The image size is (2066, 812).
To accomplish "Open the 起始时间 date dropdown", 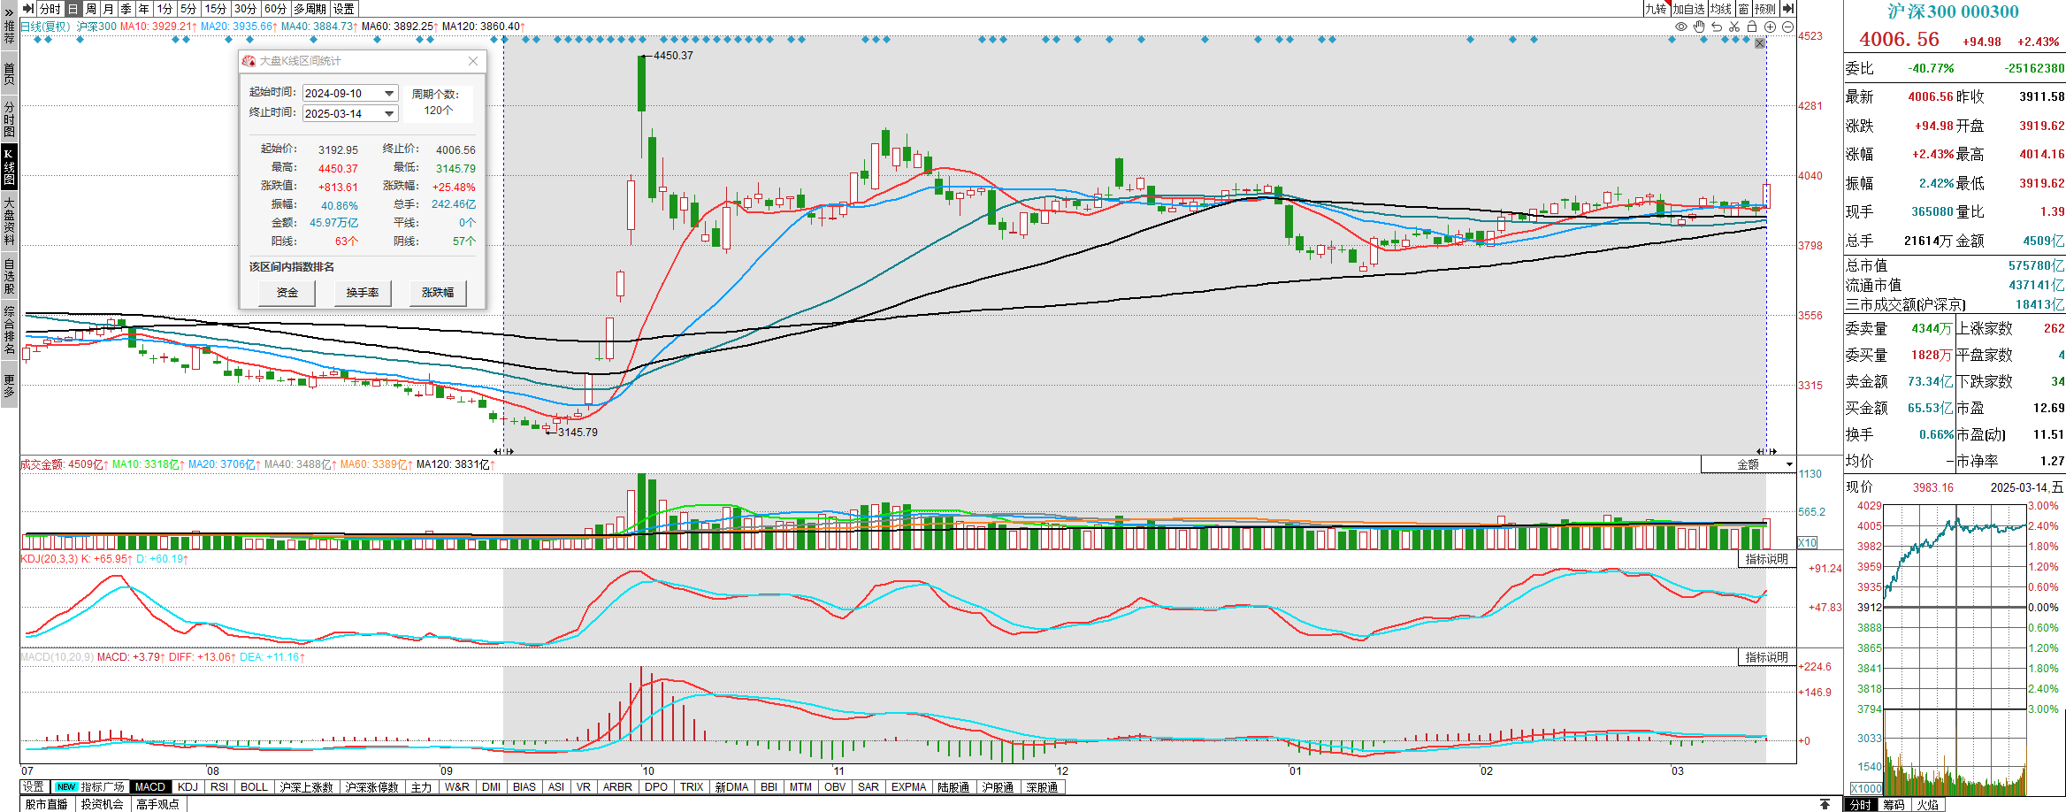I will pos(389,94).
